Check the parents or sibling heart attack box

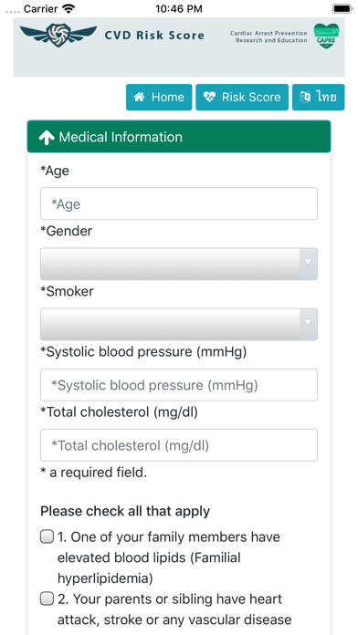coord(47,599)
